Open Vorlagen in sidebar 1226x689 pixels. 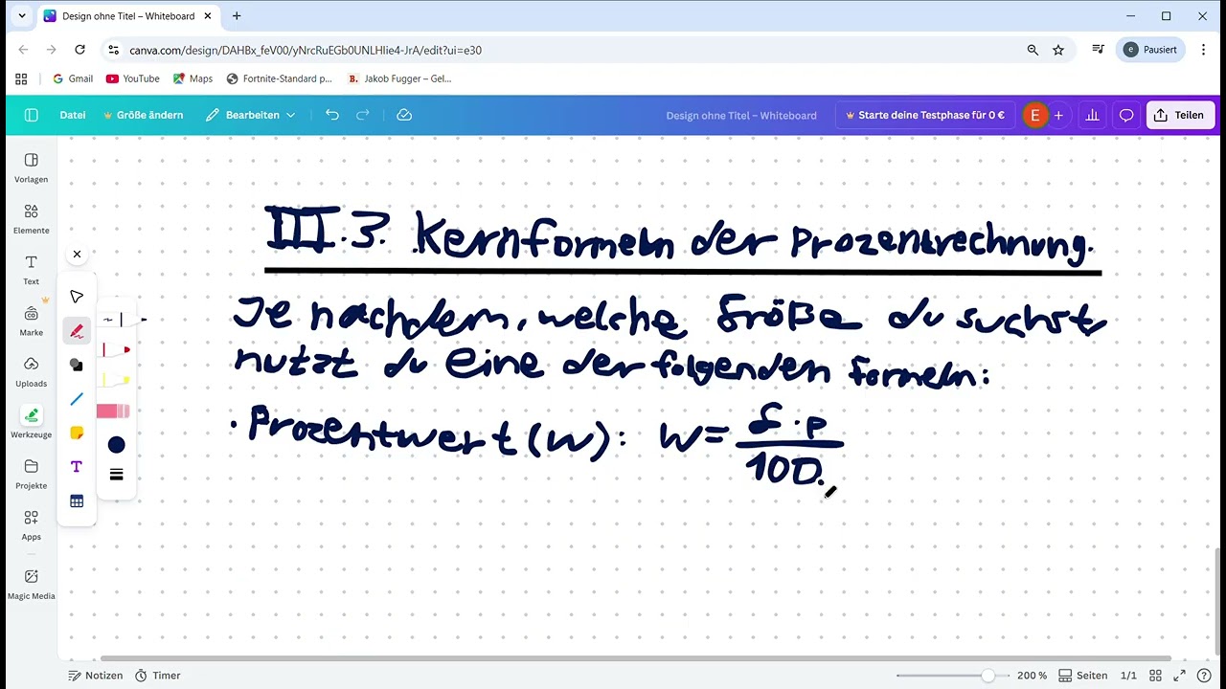(32, 167)
